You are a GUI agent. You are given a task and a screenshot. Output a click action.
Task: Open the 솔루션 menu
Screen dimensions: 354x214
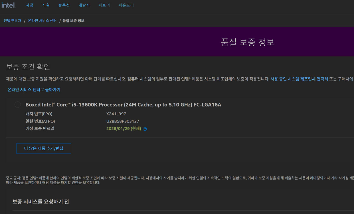coord(64,5)
